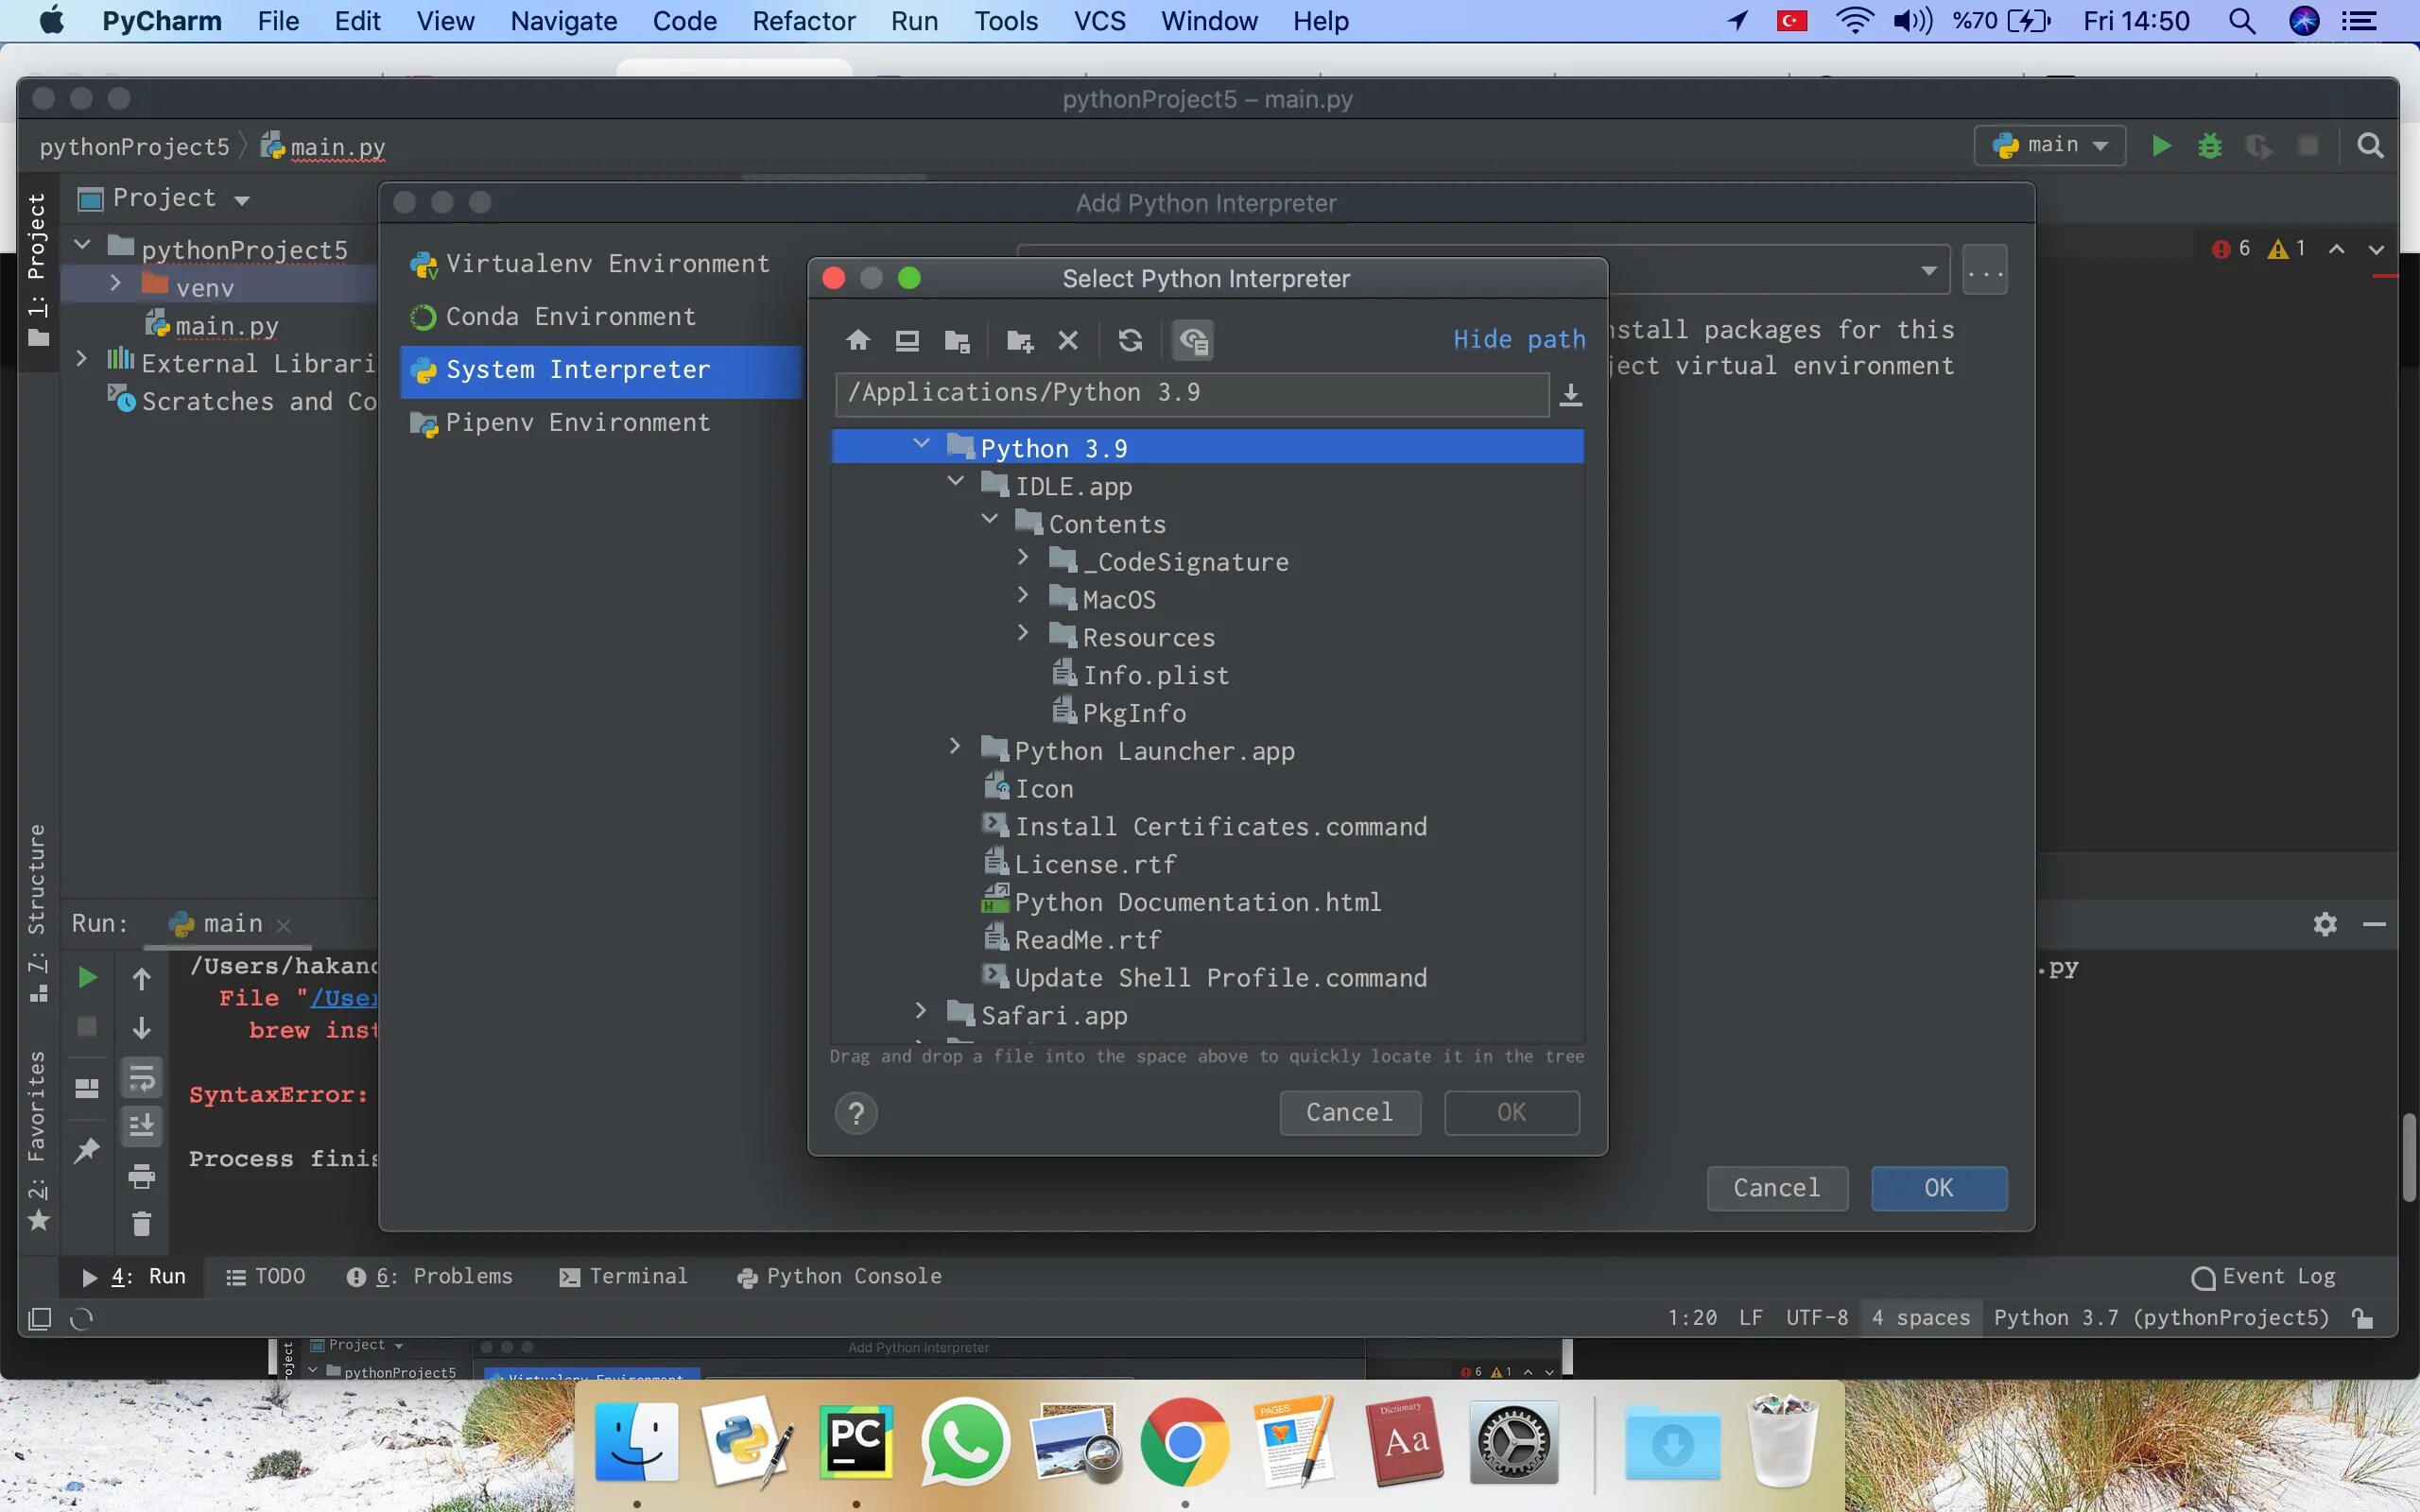Screen dimensions: 2420x1512
Task: Select Conda Environment option
Action: (600, 317)
